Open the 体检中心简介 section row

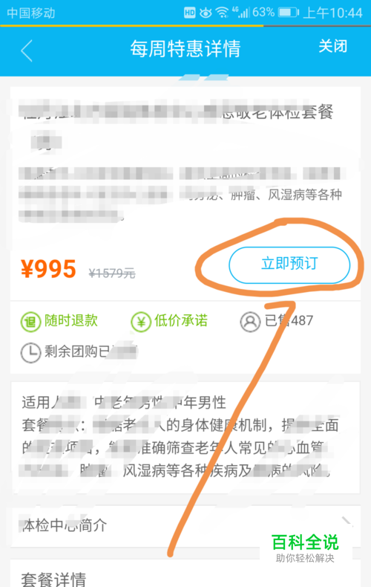click(185, 525)
